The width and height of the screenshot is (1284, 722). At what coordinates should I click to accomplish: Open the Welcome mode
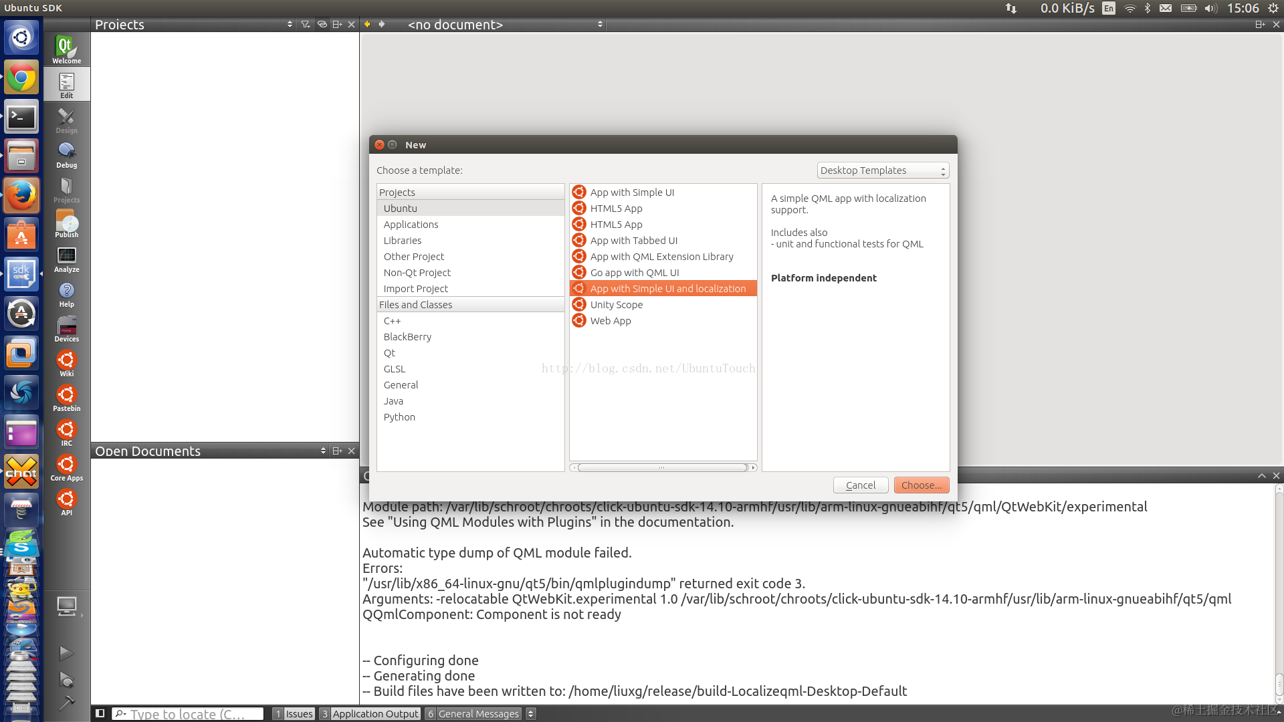click(x=66, y=49)
